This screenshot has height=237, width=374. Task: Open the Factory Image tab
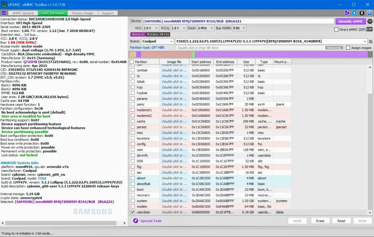point(83,13)
